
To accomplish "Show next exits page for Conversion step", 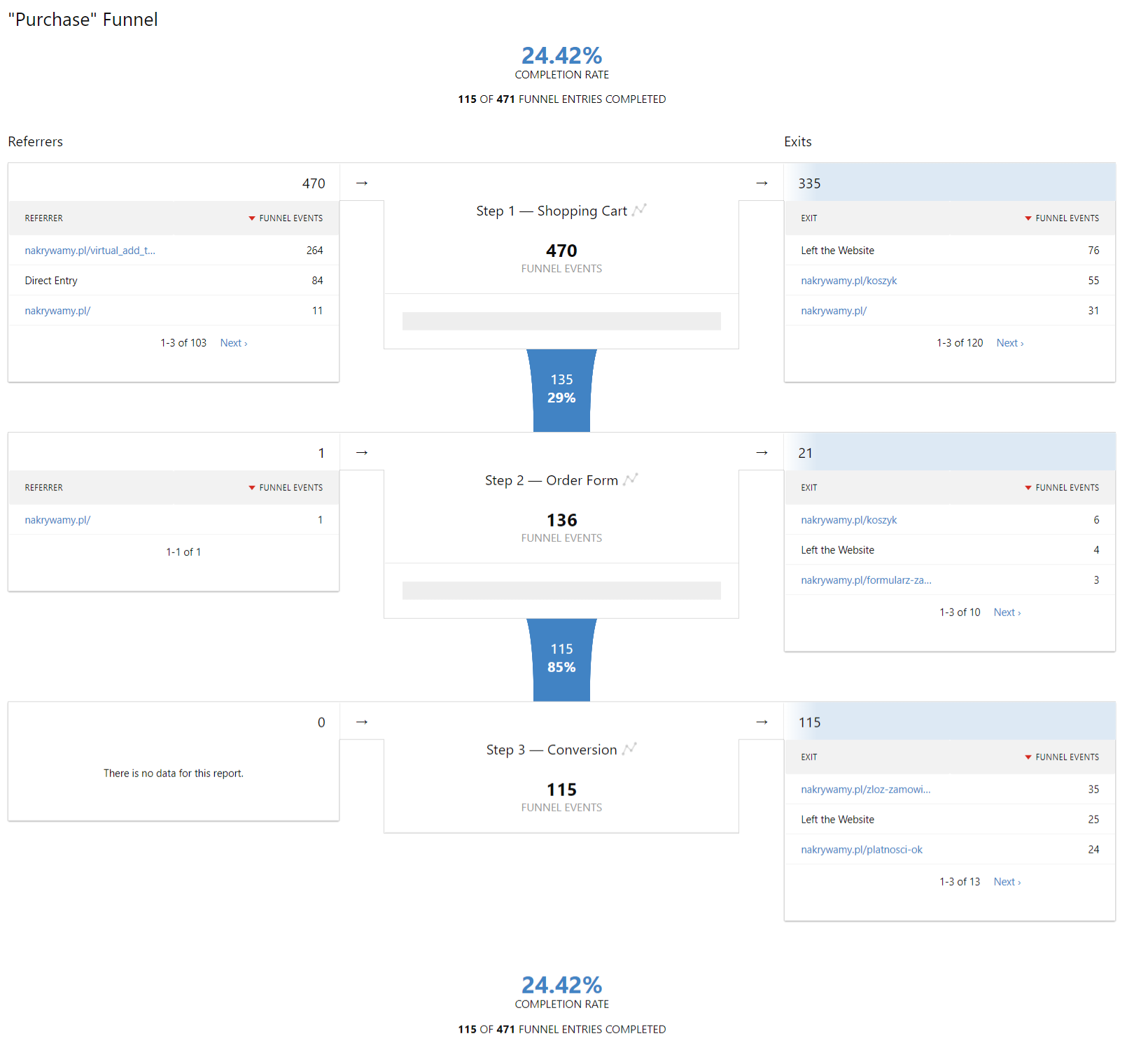I will click(x=1007, y=882).
